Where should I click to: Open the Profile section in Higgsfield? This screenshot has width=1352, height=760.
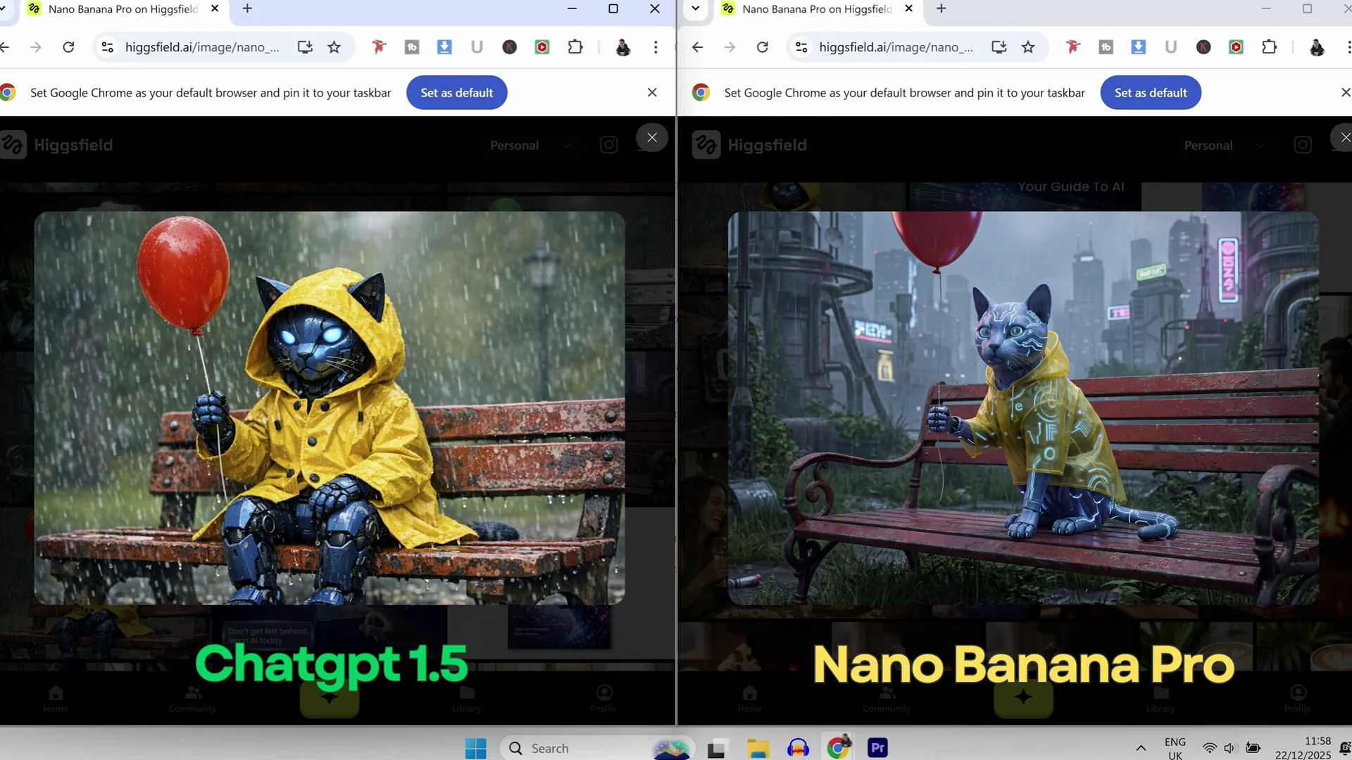[x=603, y=698]
